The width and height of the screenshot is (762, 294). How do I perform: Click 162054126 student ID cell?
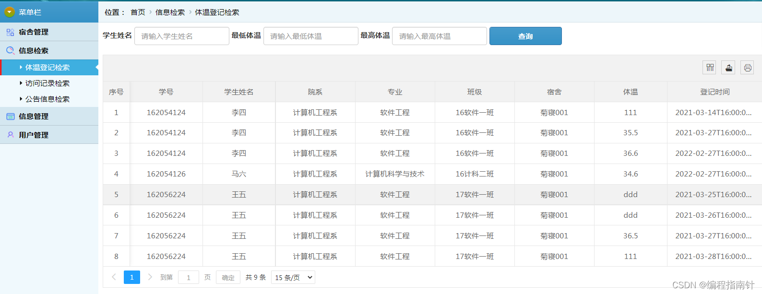click(166, 174)
